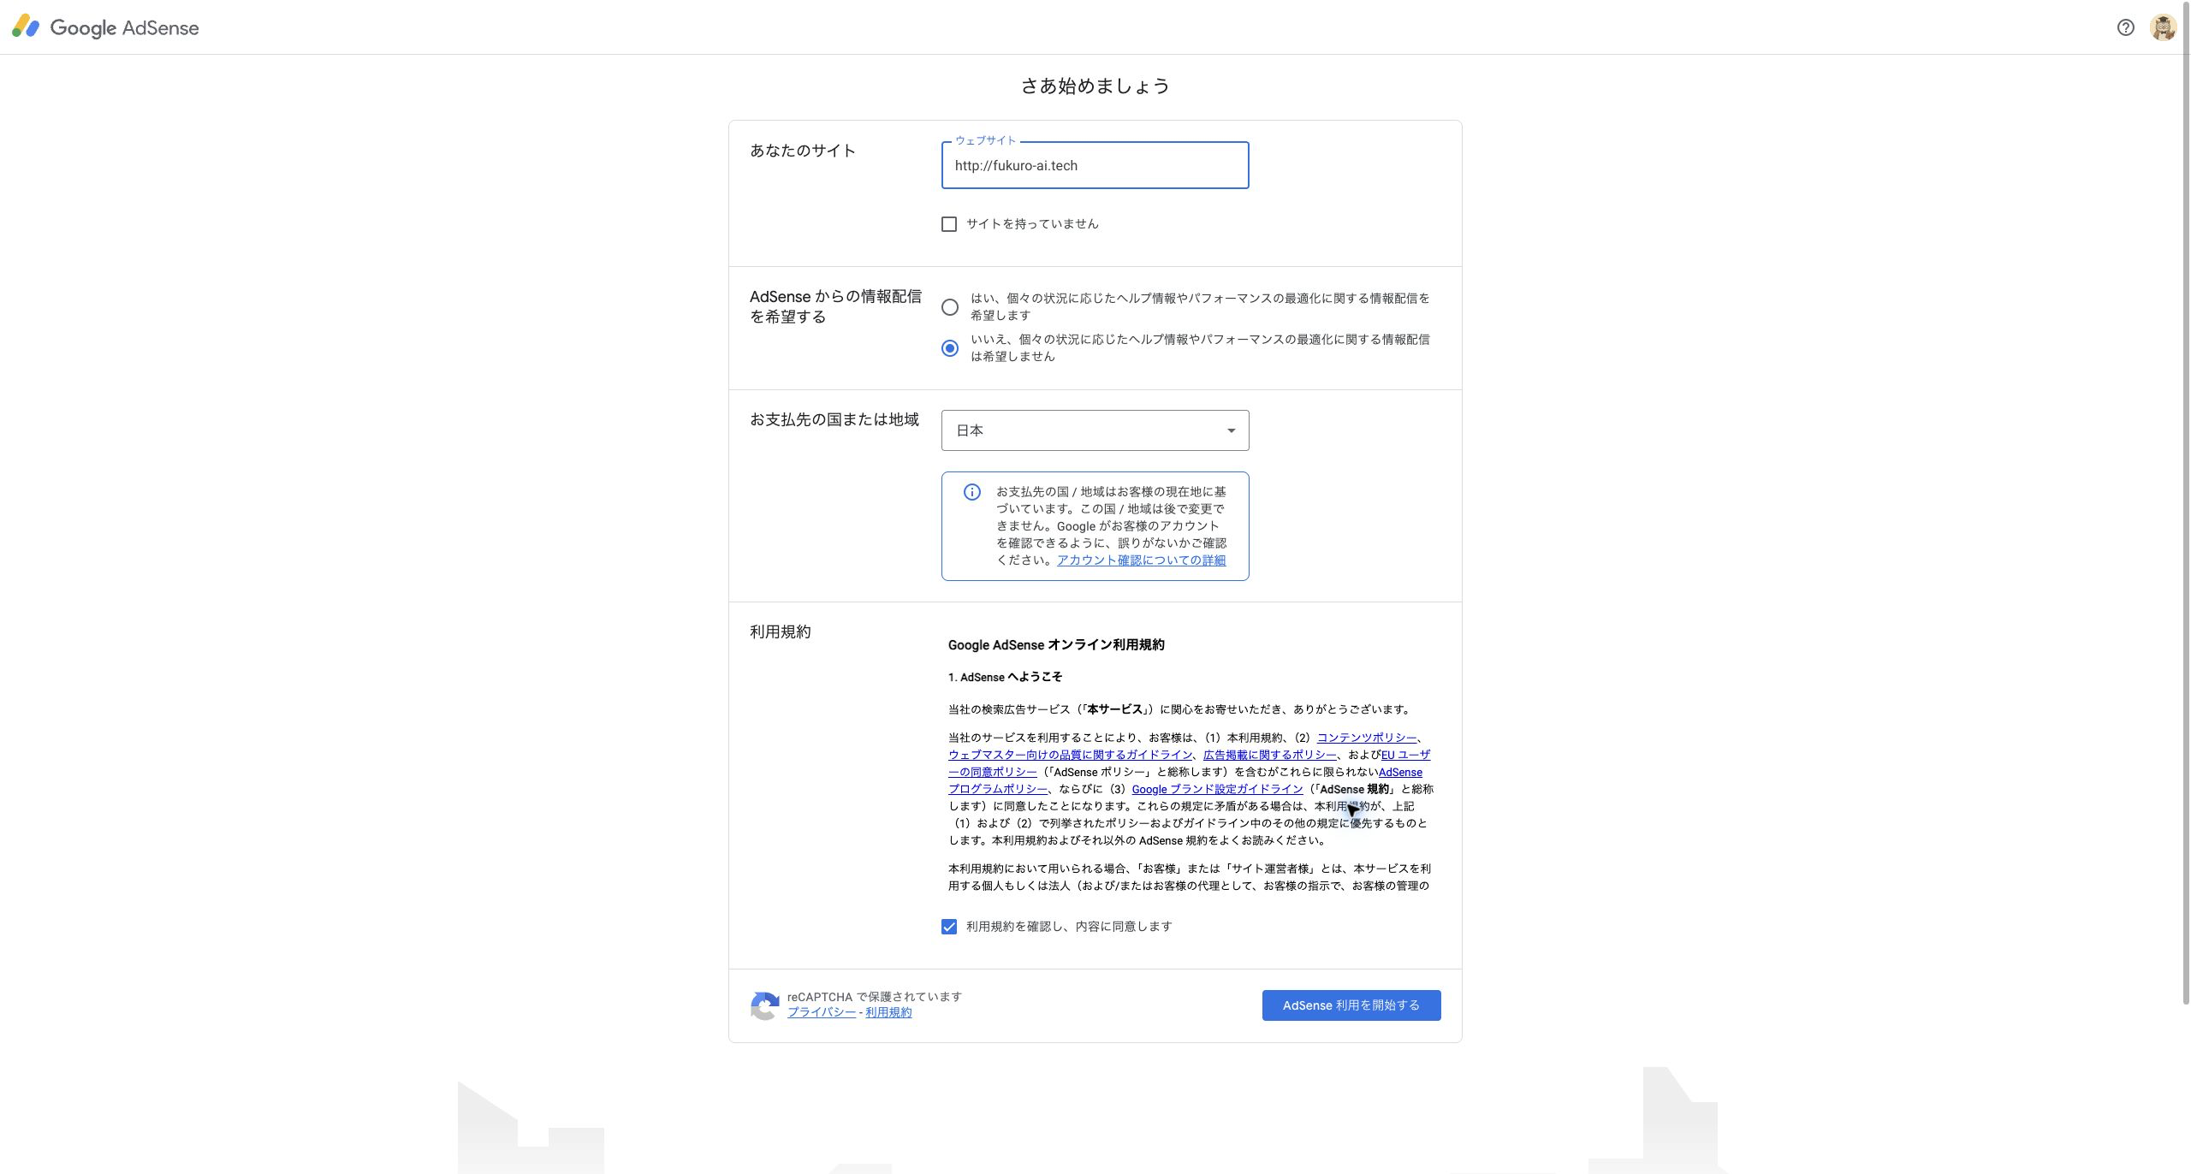Click the Google AdSense logo

click(105, 27)
